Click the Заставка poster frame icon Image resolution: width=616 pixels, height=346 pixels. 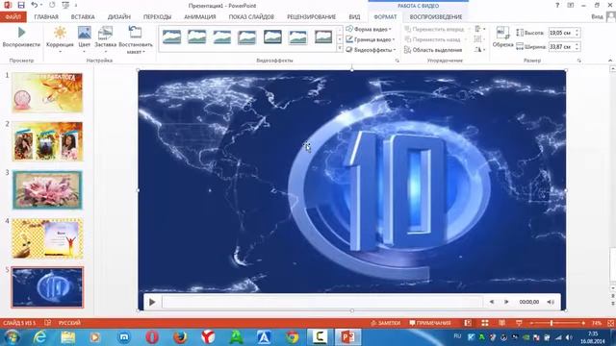[105, 33]
